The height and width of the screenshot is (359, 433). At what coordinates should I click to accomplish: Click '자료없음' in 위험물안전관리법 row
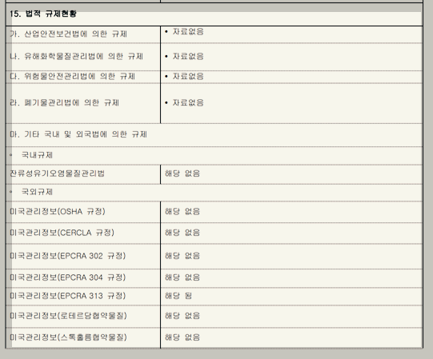click(x=188, y=76)
